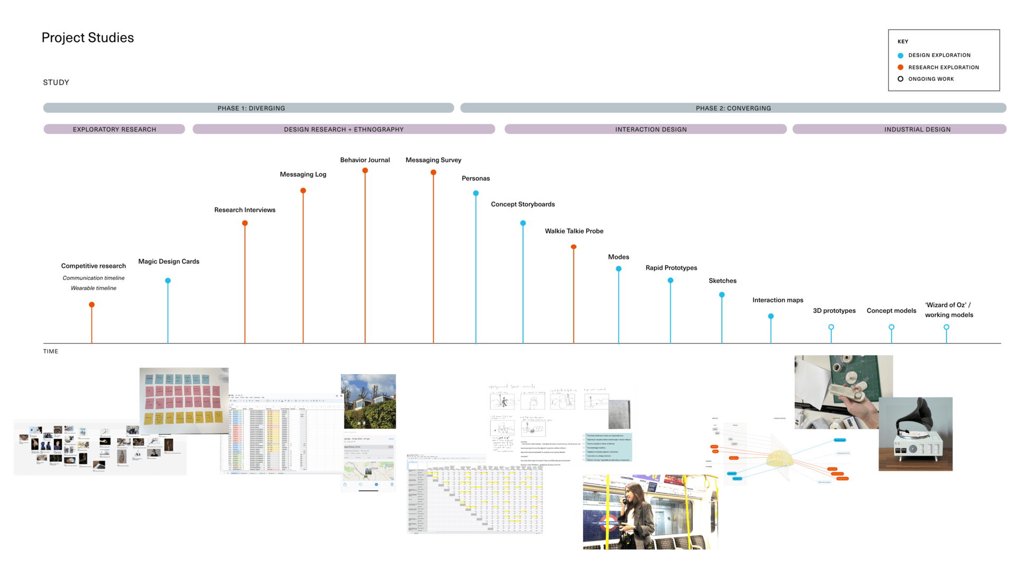Click the Messaging Log label

[x=303, y=174]
